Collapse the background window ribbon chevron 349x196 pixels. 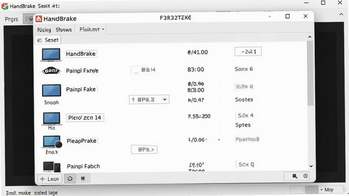pyautogui.click(x=341, y=14)
